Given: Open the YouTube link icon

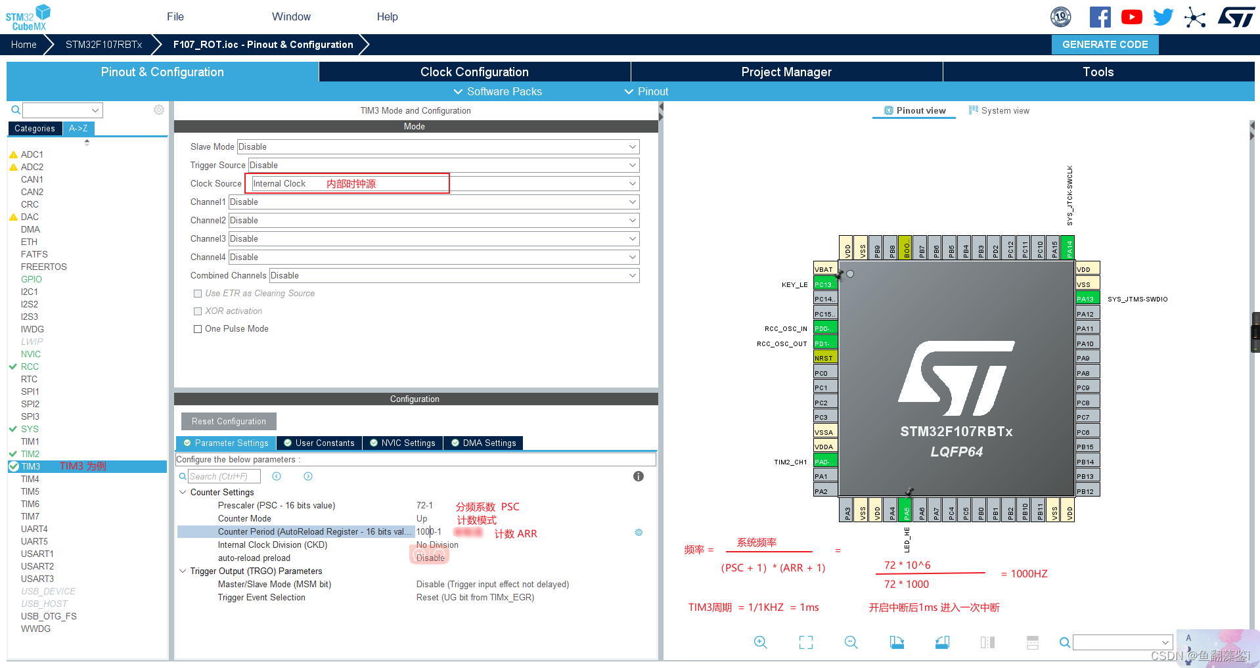Looking at the screenshot, I should click(1131, 17).
